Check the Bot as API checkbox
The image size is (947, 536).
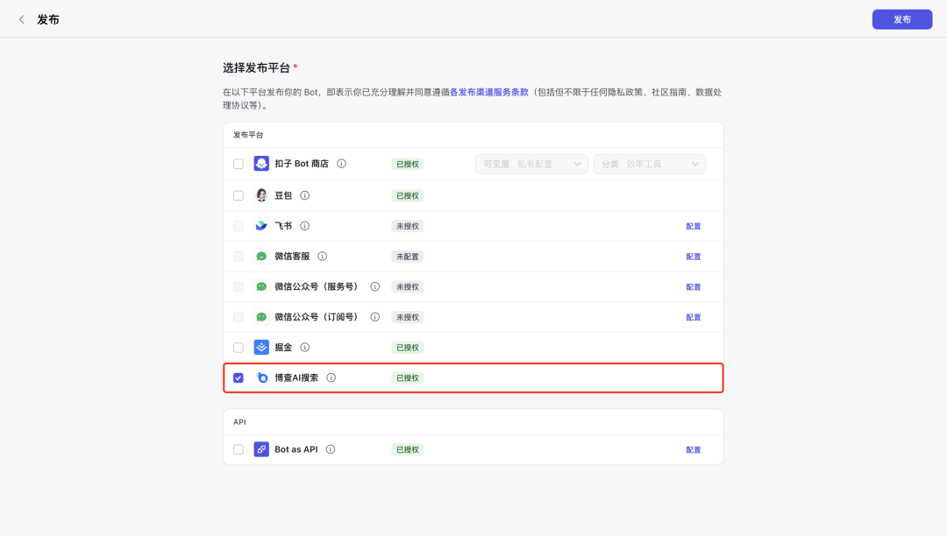pos(239,450)
